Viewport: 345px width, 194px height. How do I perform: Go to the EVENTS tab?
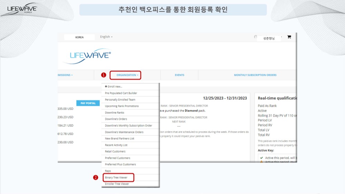(x=179, y=75)
